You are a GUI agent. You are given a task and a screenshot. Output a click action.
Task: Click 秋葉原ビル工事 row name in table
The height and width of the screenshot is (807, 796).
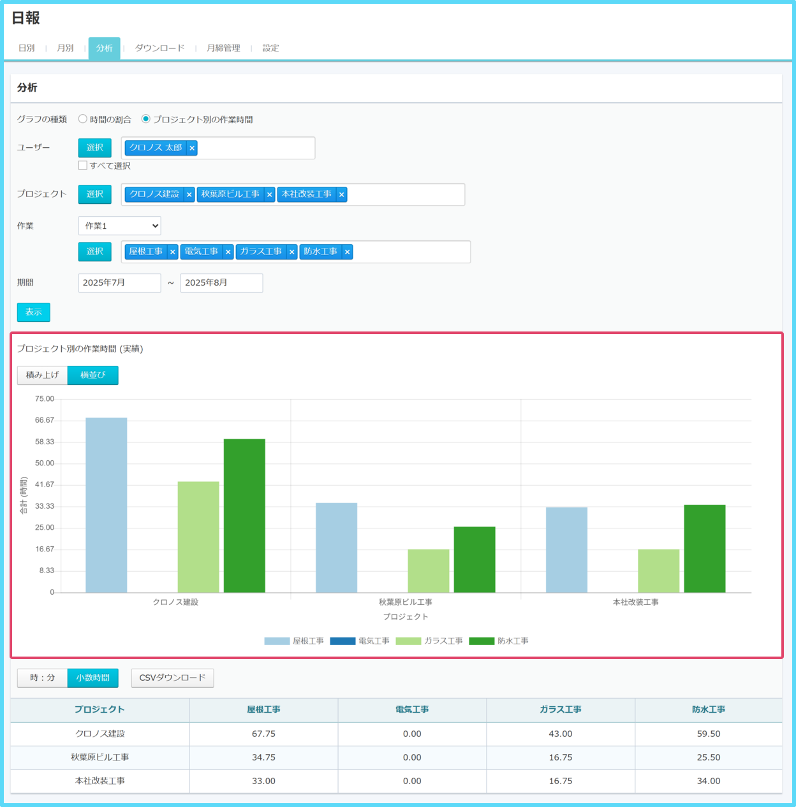(x=100, y=758)
